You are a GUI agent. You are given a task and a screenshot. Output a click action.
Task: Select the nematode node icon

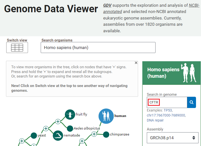click(58, 135)
